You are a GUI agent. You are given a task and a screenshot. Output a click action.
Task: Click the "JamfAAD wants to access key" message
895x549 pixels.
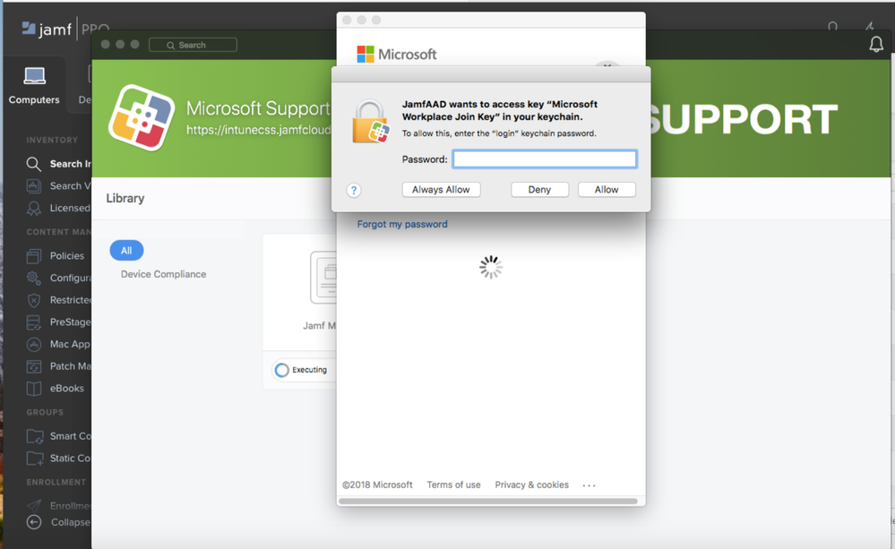500,110
